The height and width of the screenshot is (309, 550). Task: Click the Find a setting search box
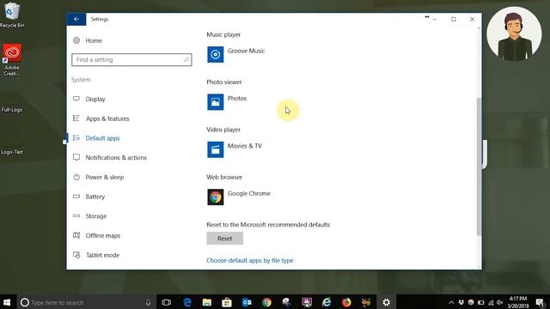click(131, 59)
